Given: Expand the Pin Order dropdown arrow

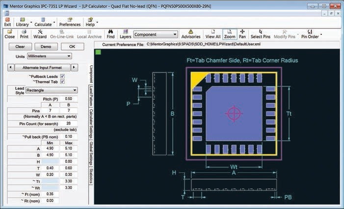Looking at the screenshot, I should click(321, 34).
